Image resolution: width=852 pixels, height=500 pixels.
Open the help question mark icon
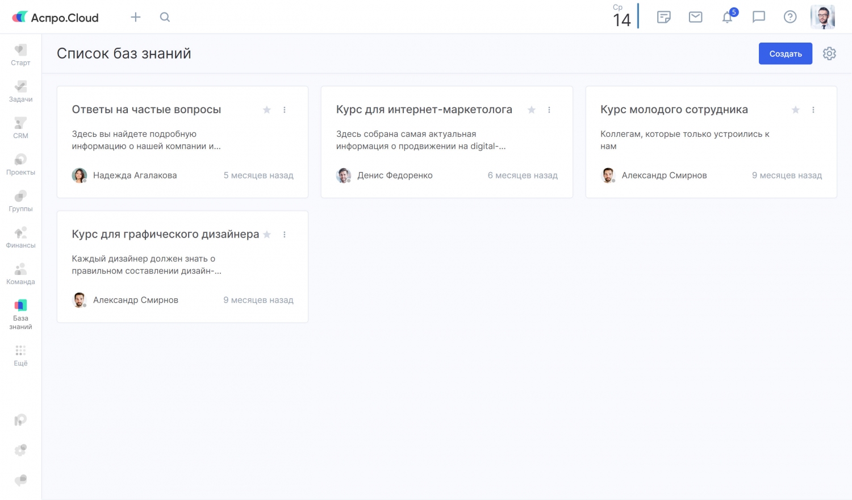[x=790, y=17]
